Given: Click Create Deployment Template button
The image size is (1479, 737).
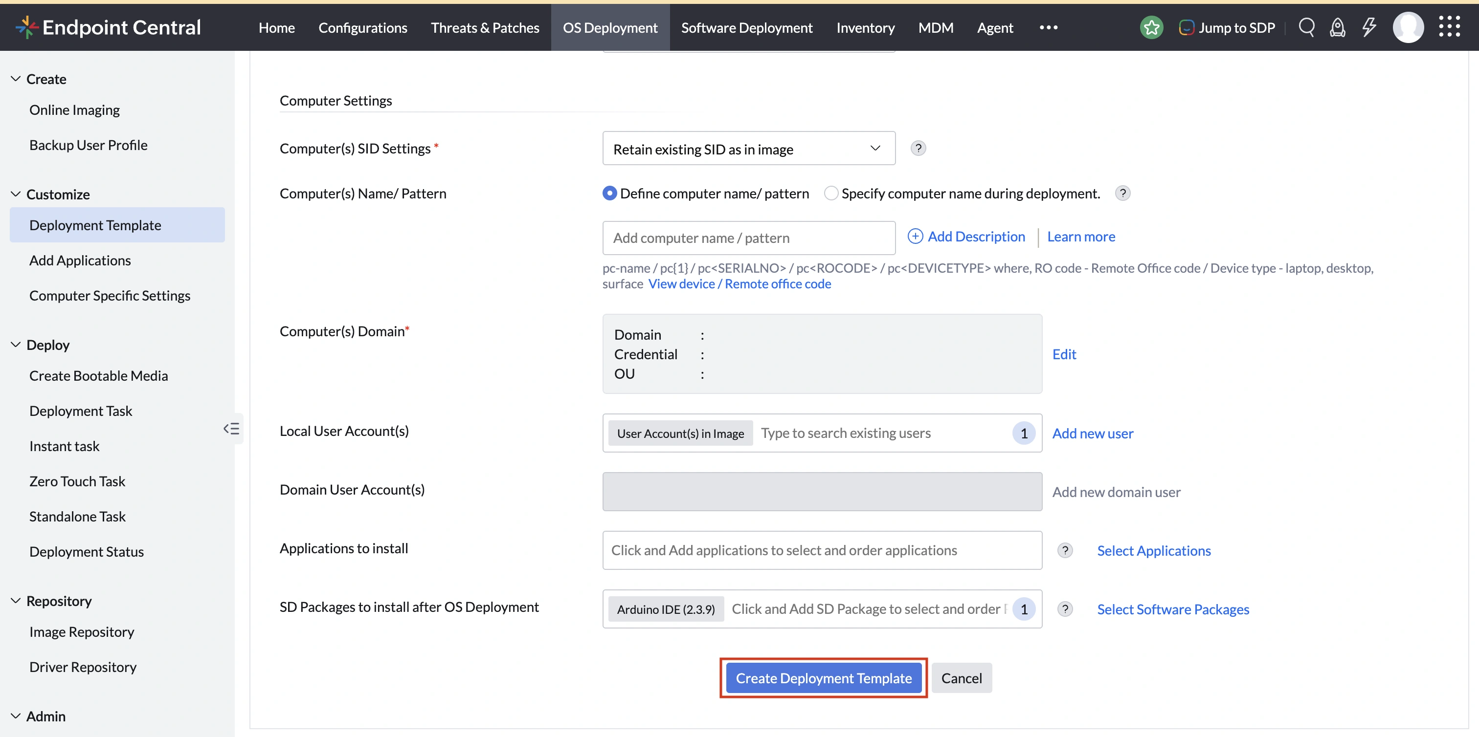Looking at the screenshot, I should tap(823, 678).
